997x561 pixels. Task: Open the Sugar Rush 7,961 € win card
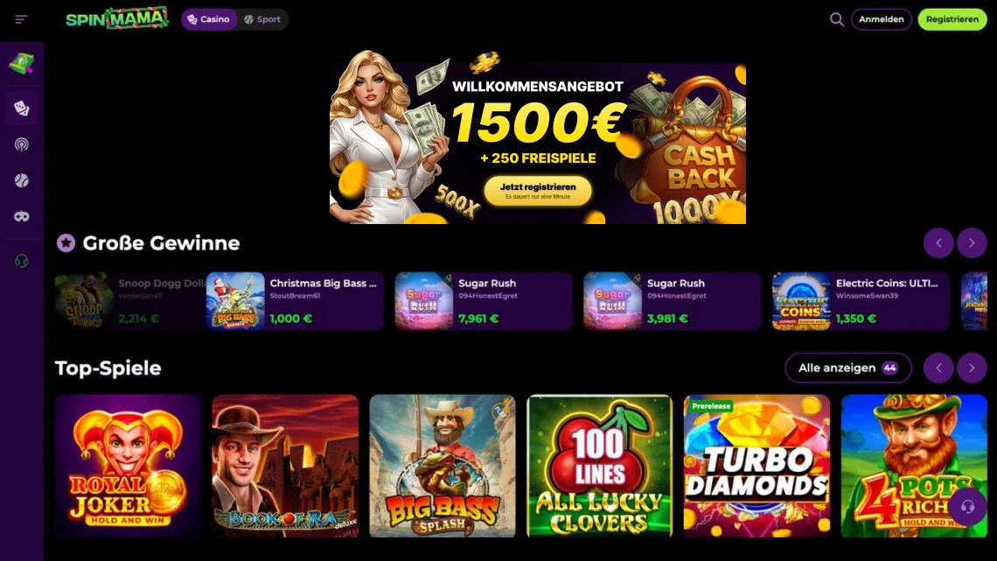point(484,301)
